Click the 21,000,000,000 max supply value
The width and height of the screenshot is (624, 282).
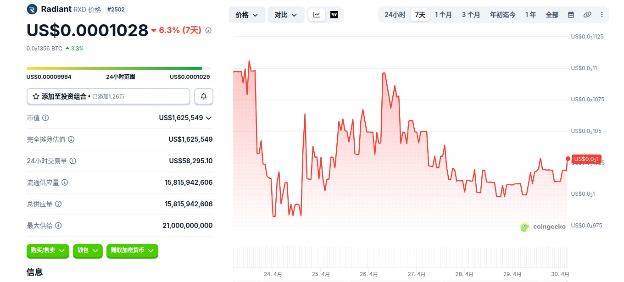click(187, 226)
